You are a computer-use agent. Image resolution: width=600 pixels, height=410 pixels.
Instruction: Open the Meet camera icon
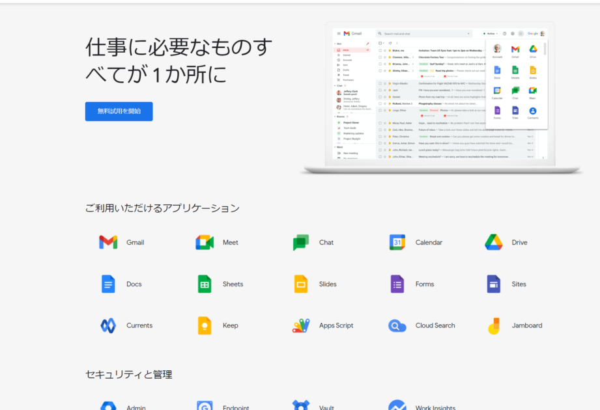205,242
